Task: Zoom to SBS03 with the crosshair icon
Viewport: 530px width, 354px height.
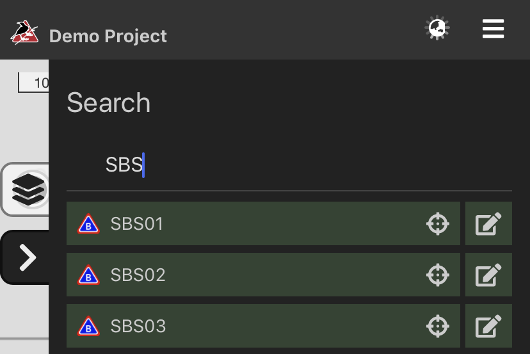Action: coord(438,326)
